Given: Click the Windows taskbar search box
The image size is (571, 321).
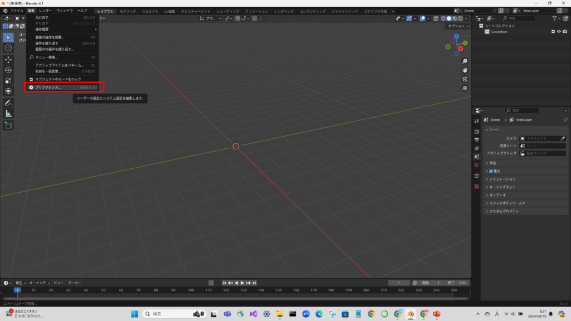Looking at the screenshot, I should [x=166, y=314].
